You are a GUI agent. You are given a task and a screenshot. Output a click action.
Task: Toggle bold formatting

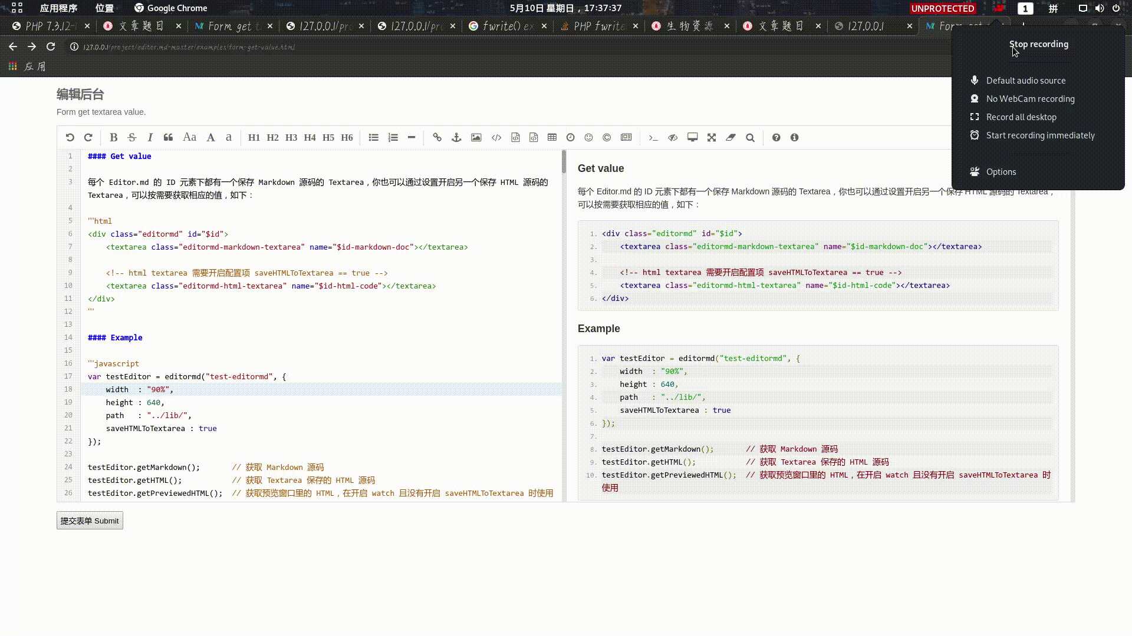pyautogui.click(x=113, y=137)
